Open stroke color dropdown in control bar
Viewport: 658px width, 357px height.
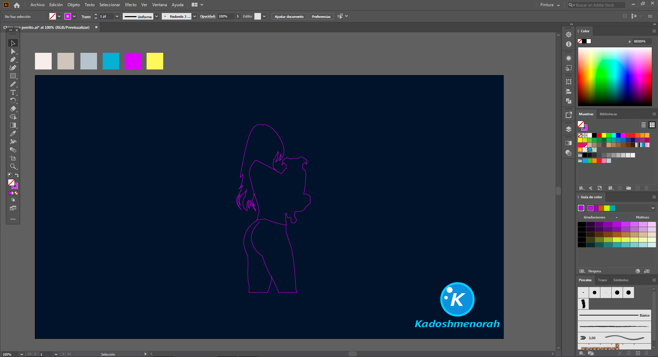74,16
